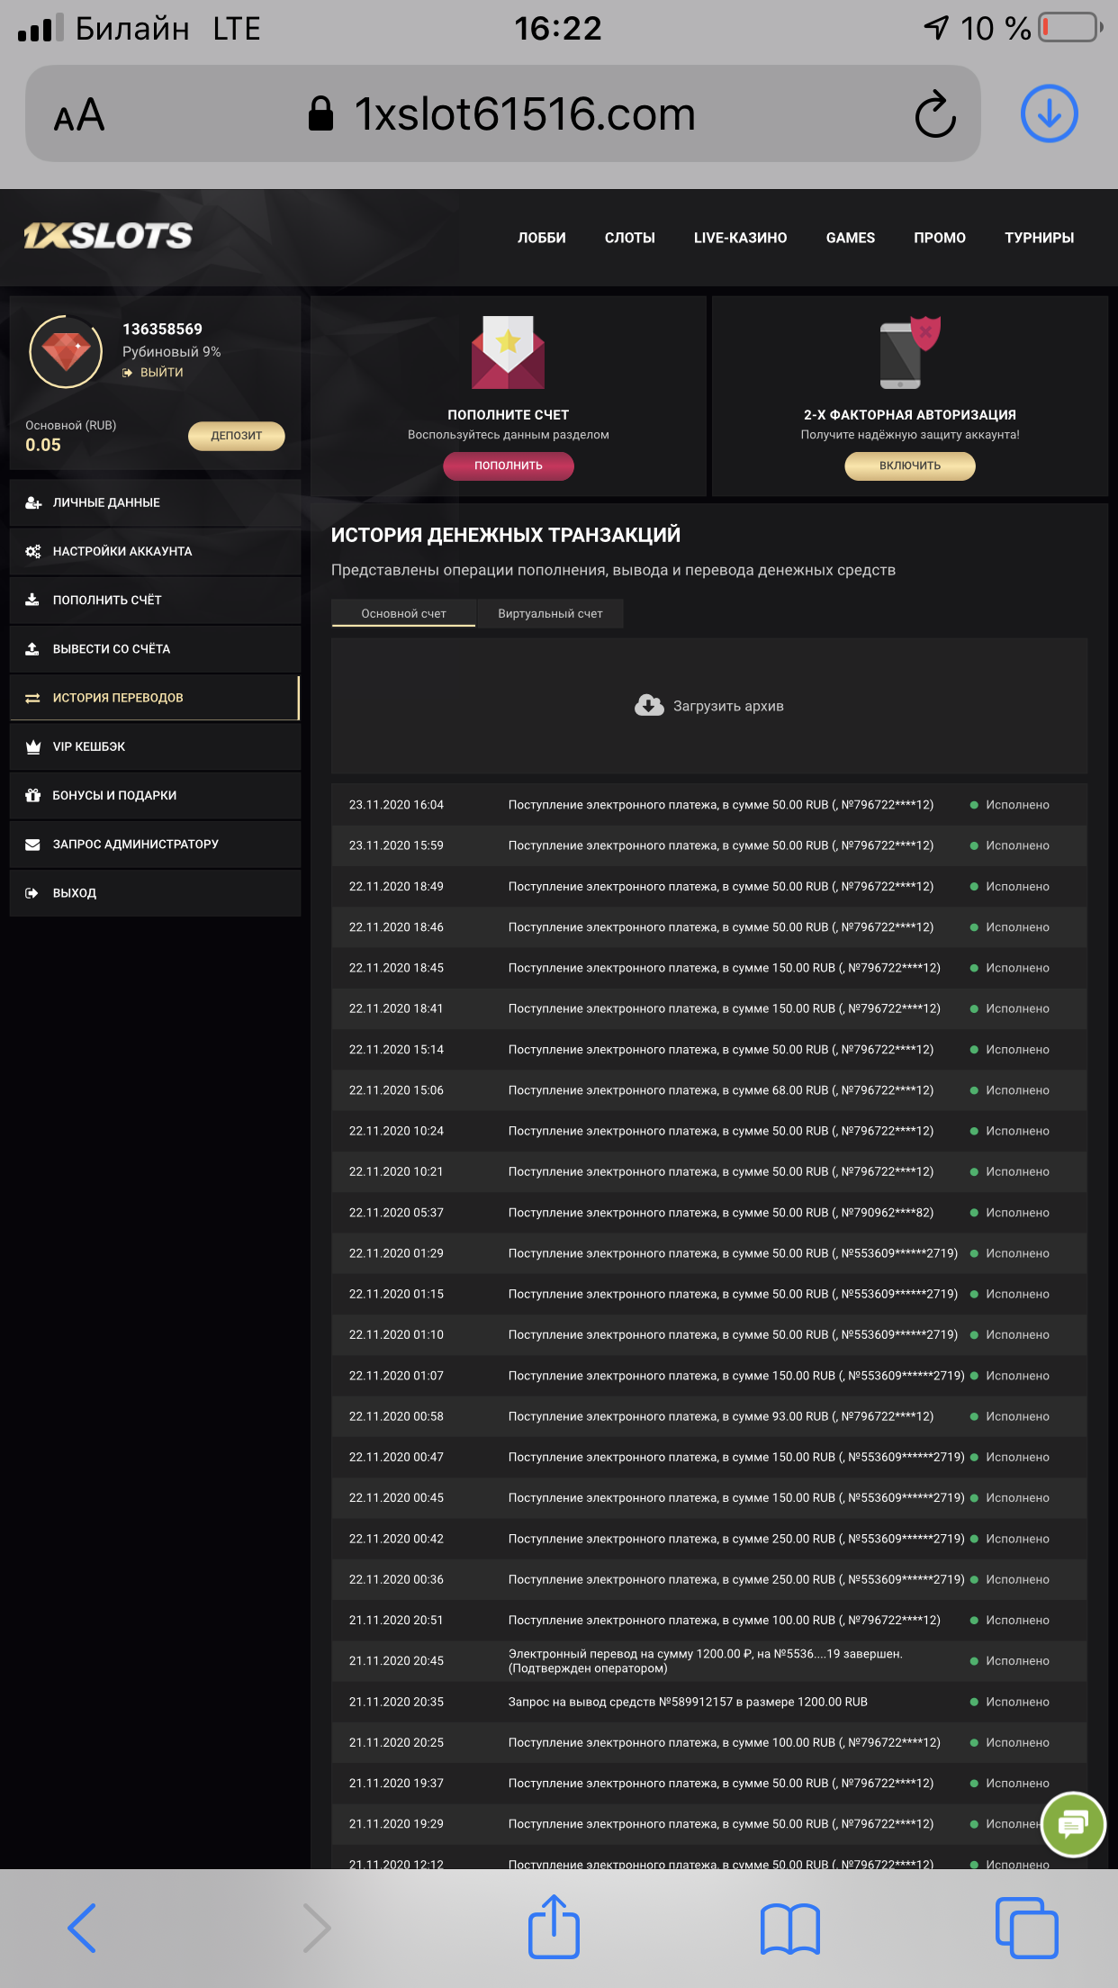Open Safari bookmarks book icon
Viewport: 1118px width, 1988px height.
790,1929
